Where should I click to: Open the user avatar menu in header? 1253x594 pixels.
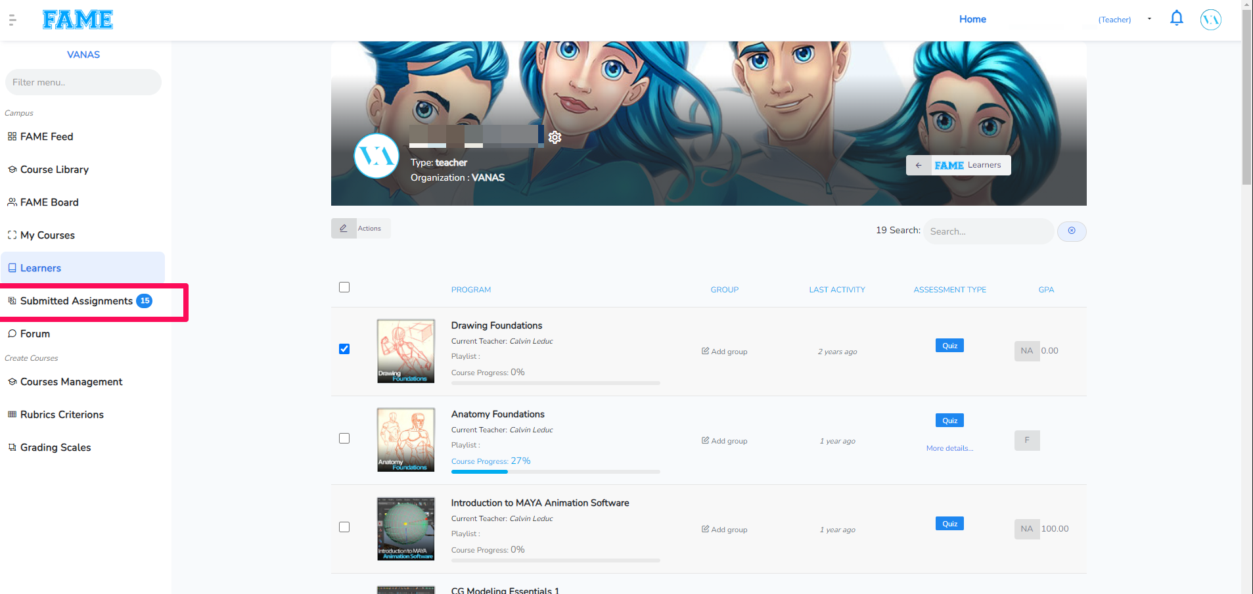click(1210, 20)
